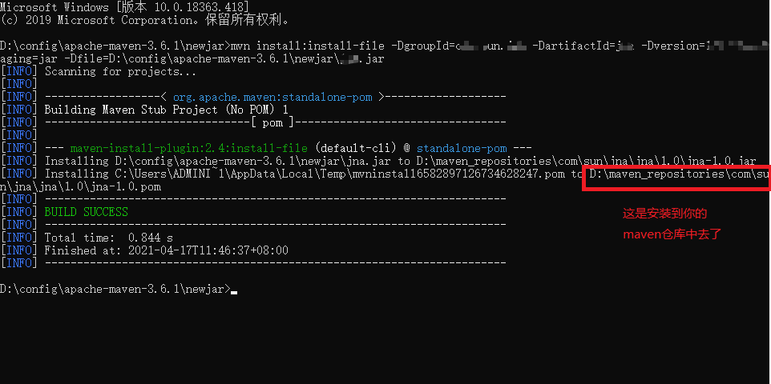The width and height of the screenshot is (771, 384).
Task: Click the Finished at timestamp line
Action: pyautogui.click(x=166, y=250)
